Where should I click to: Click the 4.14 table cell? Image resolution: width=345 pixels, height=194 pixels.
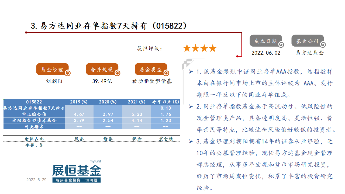coord(137,120)
